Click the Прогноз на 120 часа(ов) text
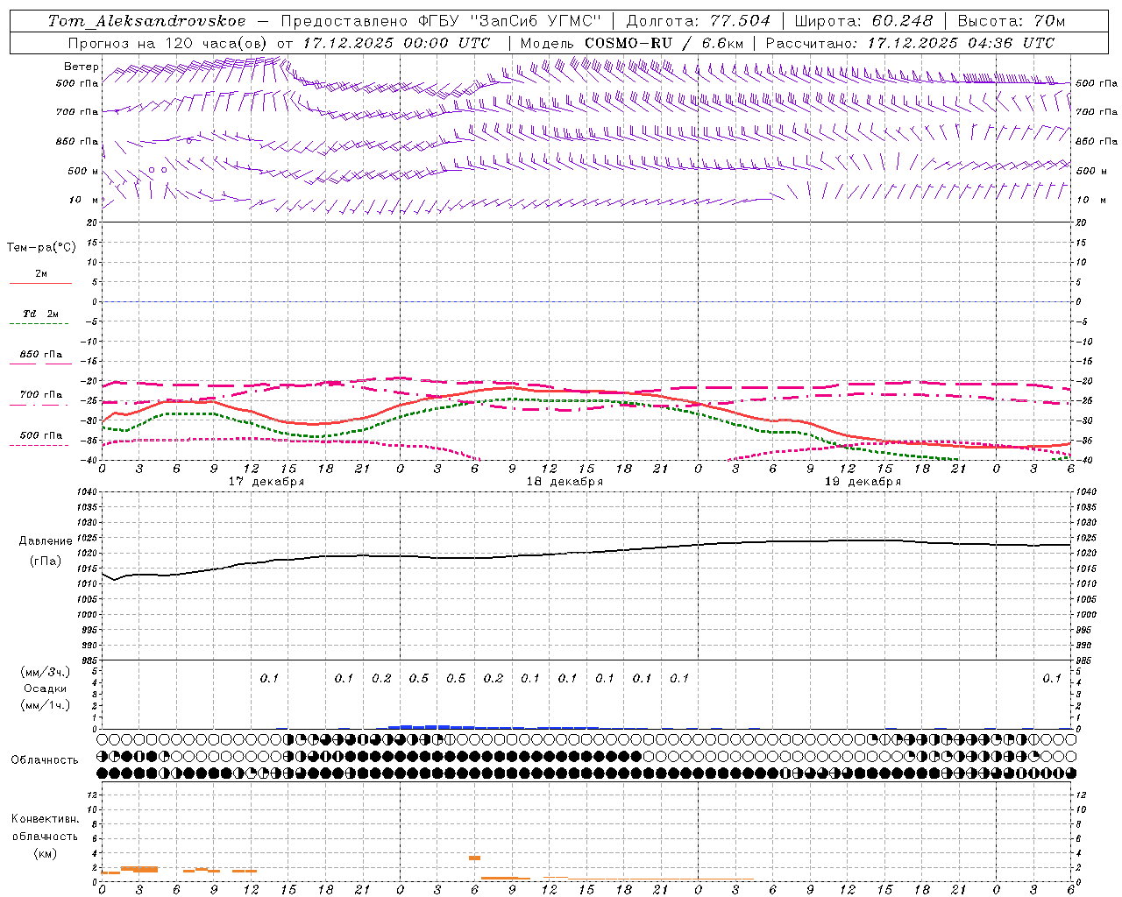This screenshot has width=1122, height=897. tap(169, 43)
